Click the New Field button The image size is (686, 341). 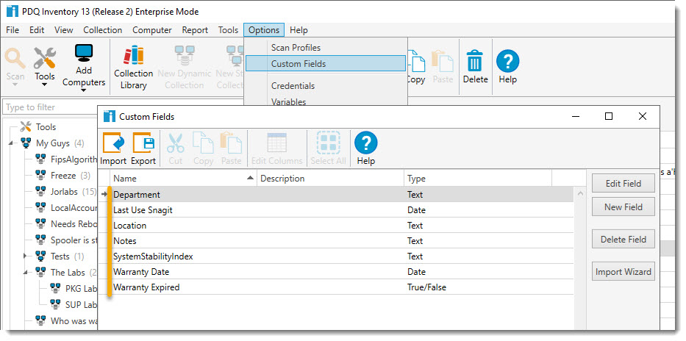623,207
